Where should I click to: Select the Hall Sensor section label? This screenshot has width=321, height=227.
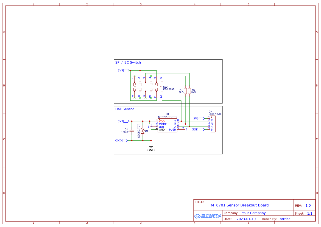[x=125, y=109]
